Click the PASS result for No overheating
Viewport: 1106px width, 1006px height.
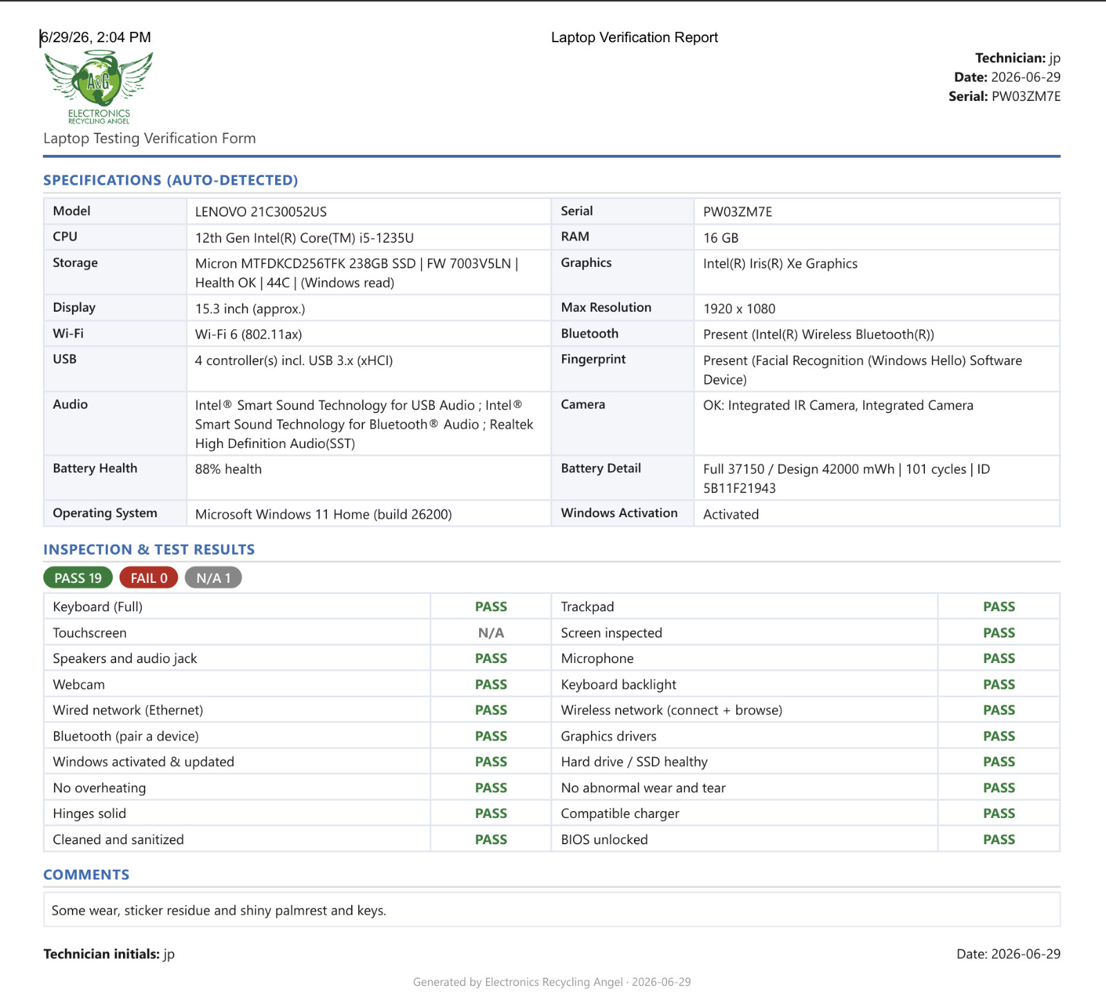[491, 788]
